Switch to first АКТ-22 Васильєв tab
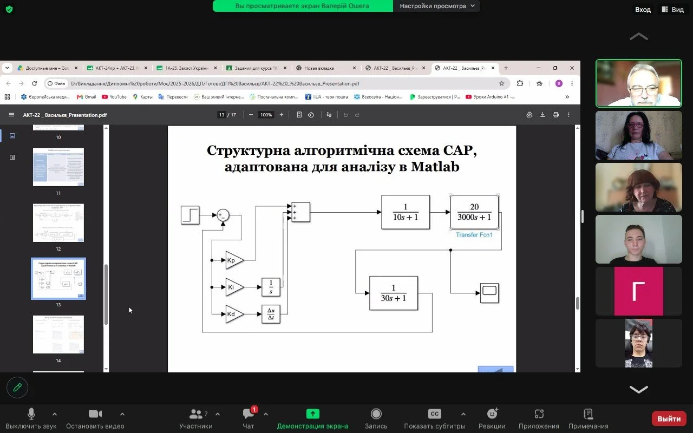The image size is (693, 433). (396, 68)
